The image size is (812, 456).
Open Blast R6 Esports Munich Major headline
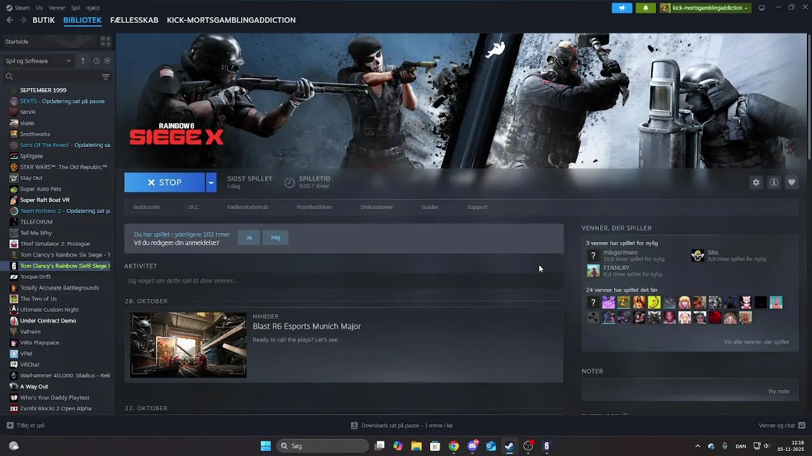306,326
